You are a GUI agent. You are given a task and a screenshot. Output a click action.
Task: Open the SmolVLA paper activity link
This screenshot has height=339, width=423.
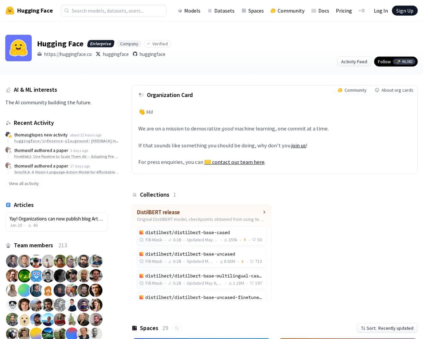coord(66,172)
